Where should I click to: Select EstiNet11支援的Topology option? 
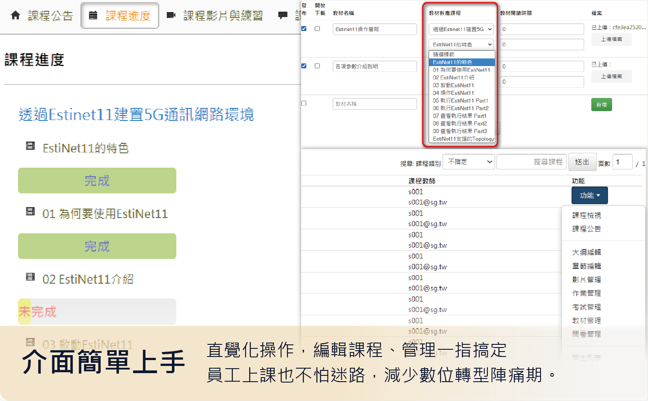coord(462,139)
